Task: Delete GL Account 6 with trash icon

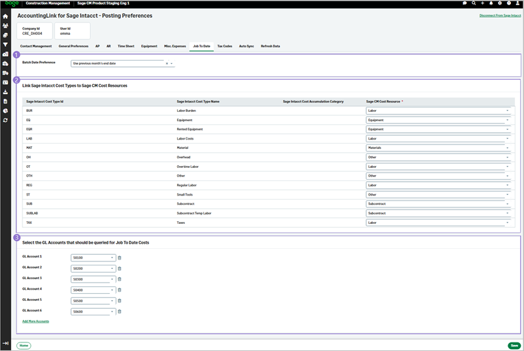Action: (119, 311)
